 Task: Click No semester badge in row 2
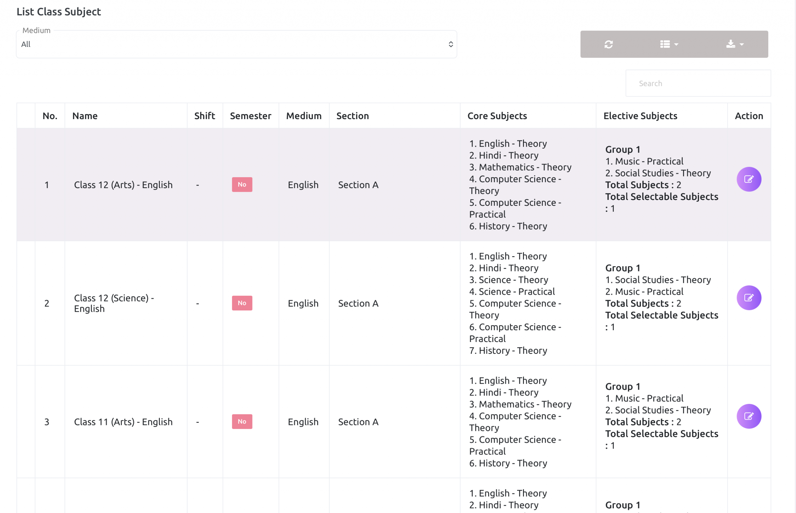coord(242,303)
